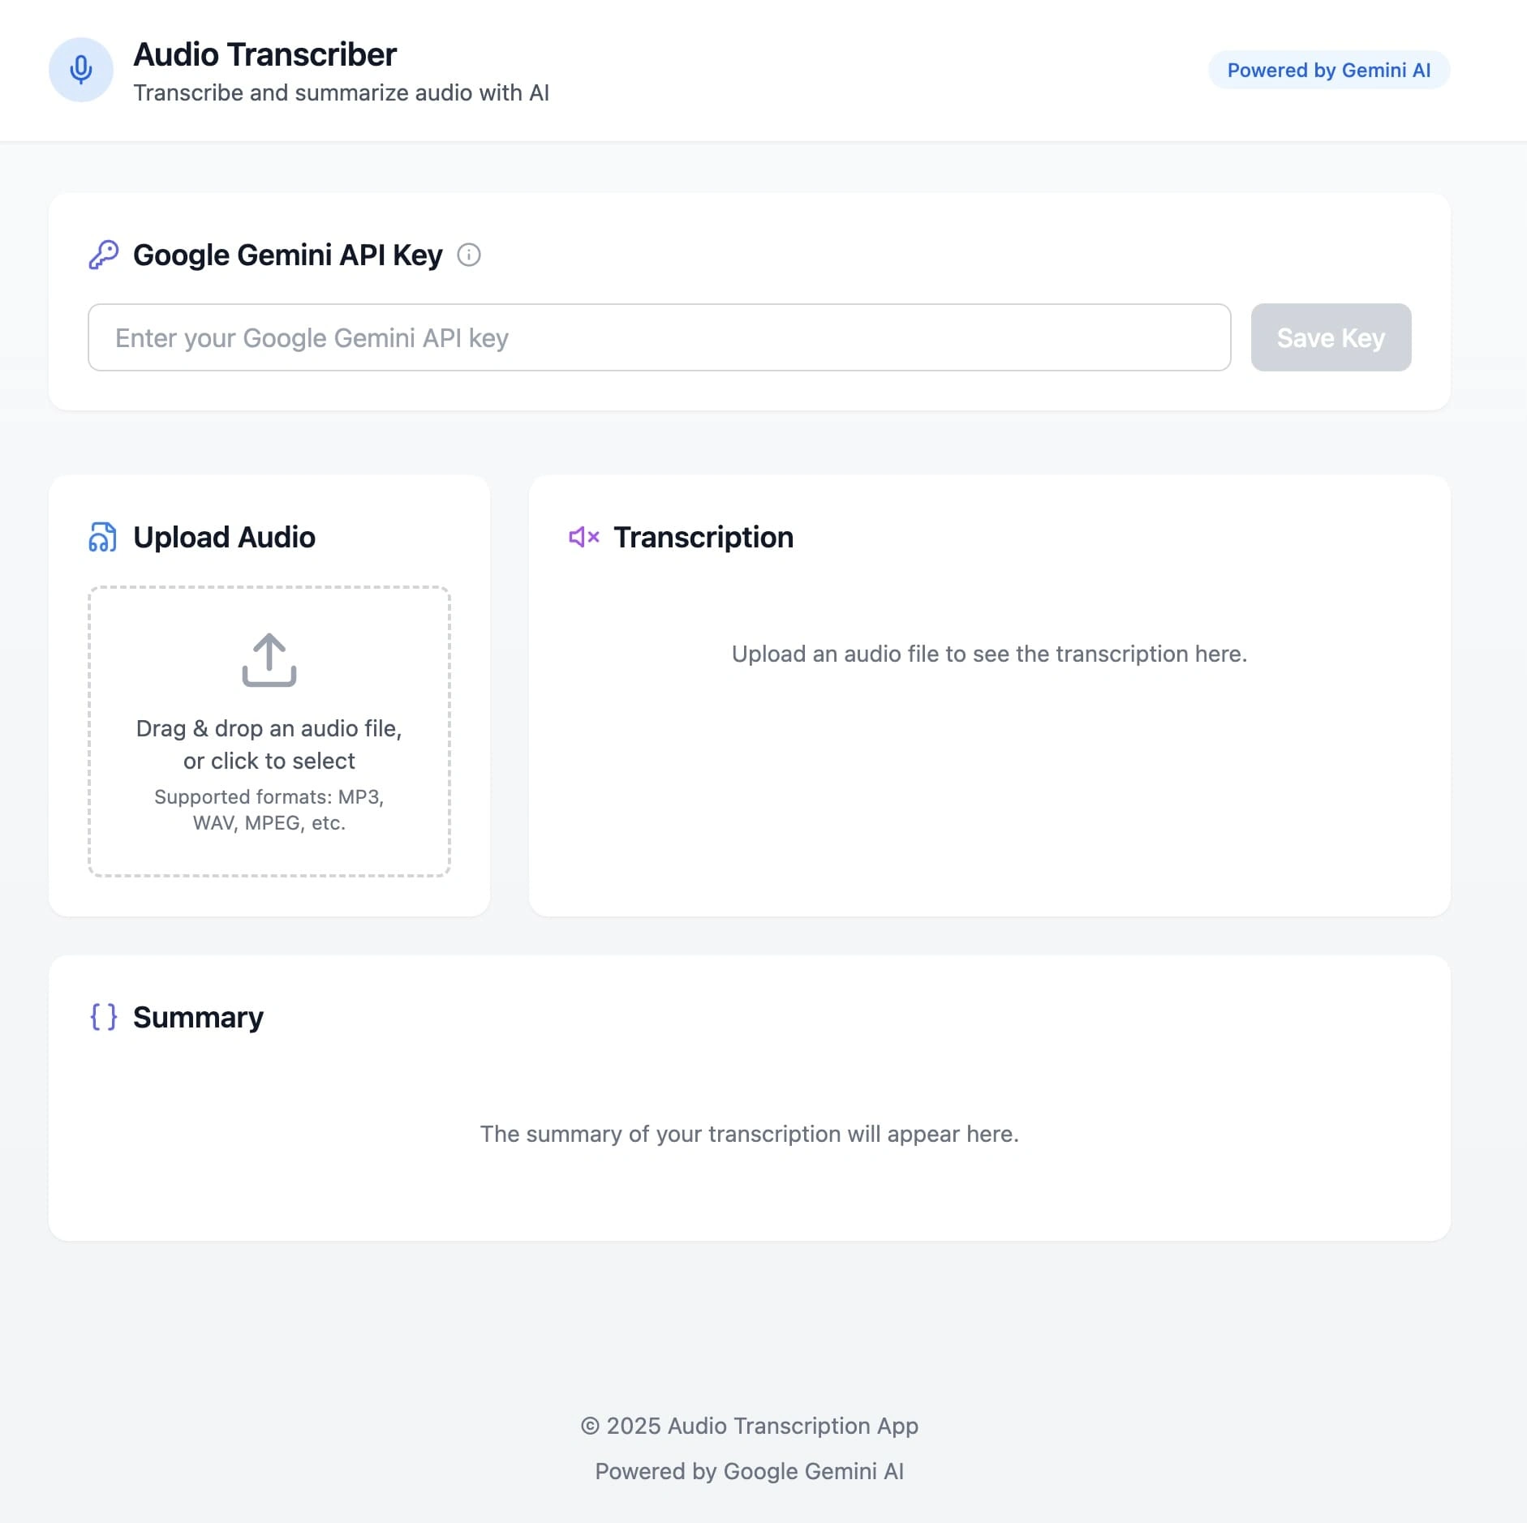The width and height of the screenshot is (1527, 1523).
Task: Click the curly braces icon beside Summary
Action: (x=104, y=1017)
